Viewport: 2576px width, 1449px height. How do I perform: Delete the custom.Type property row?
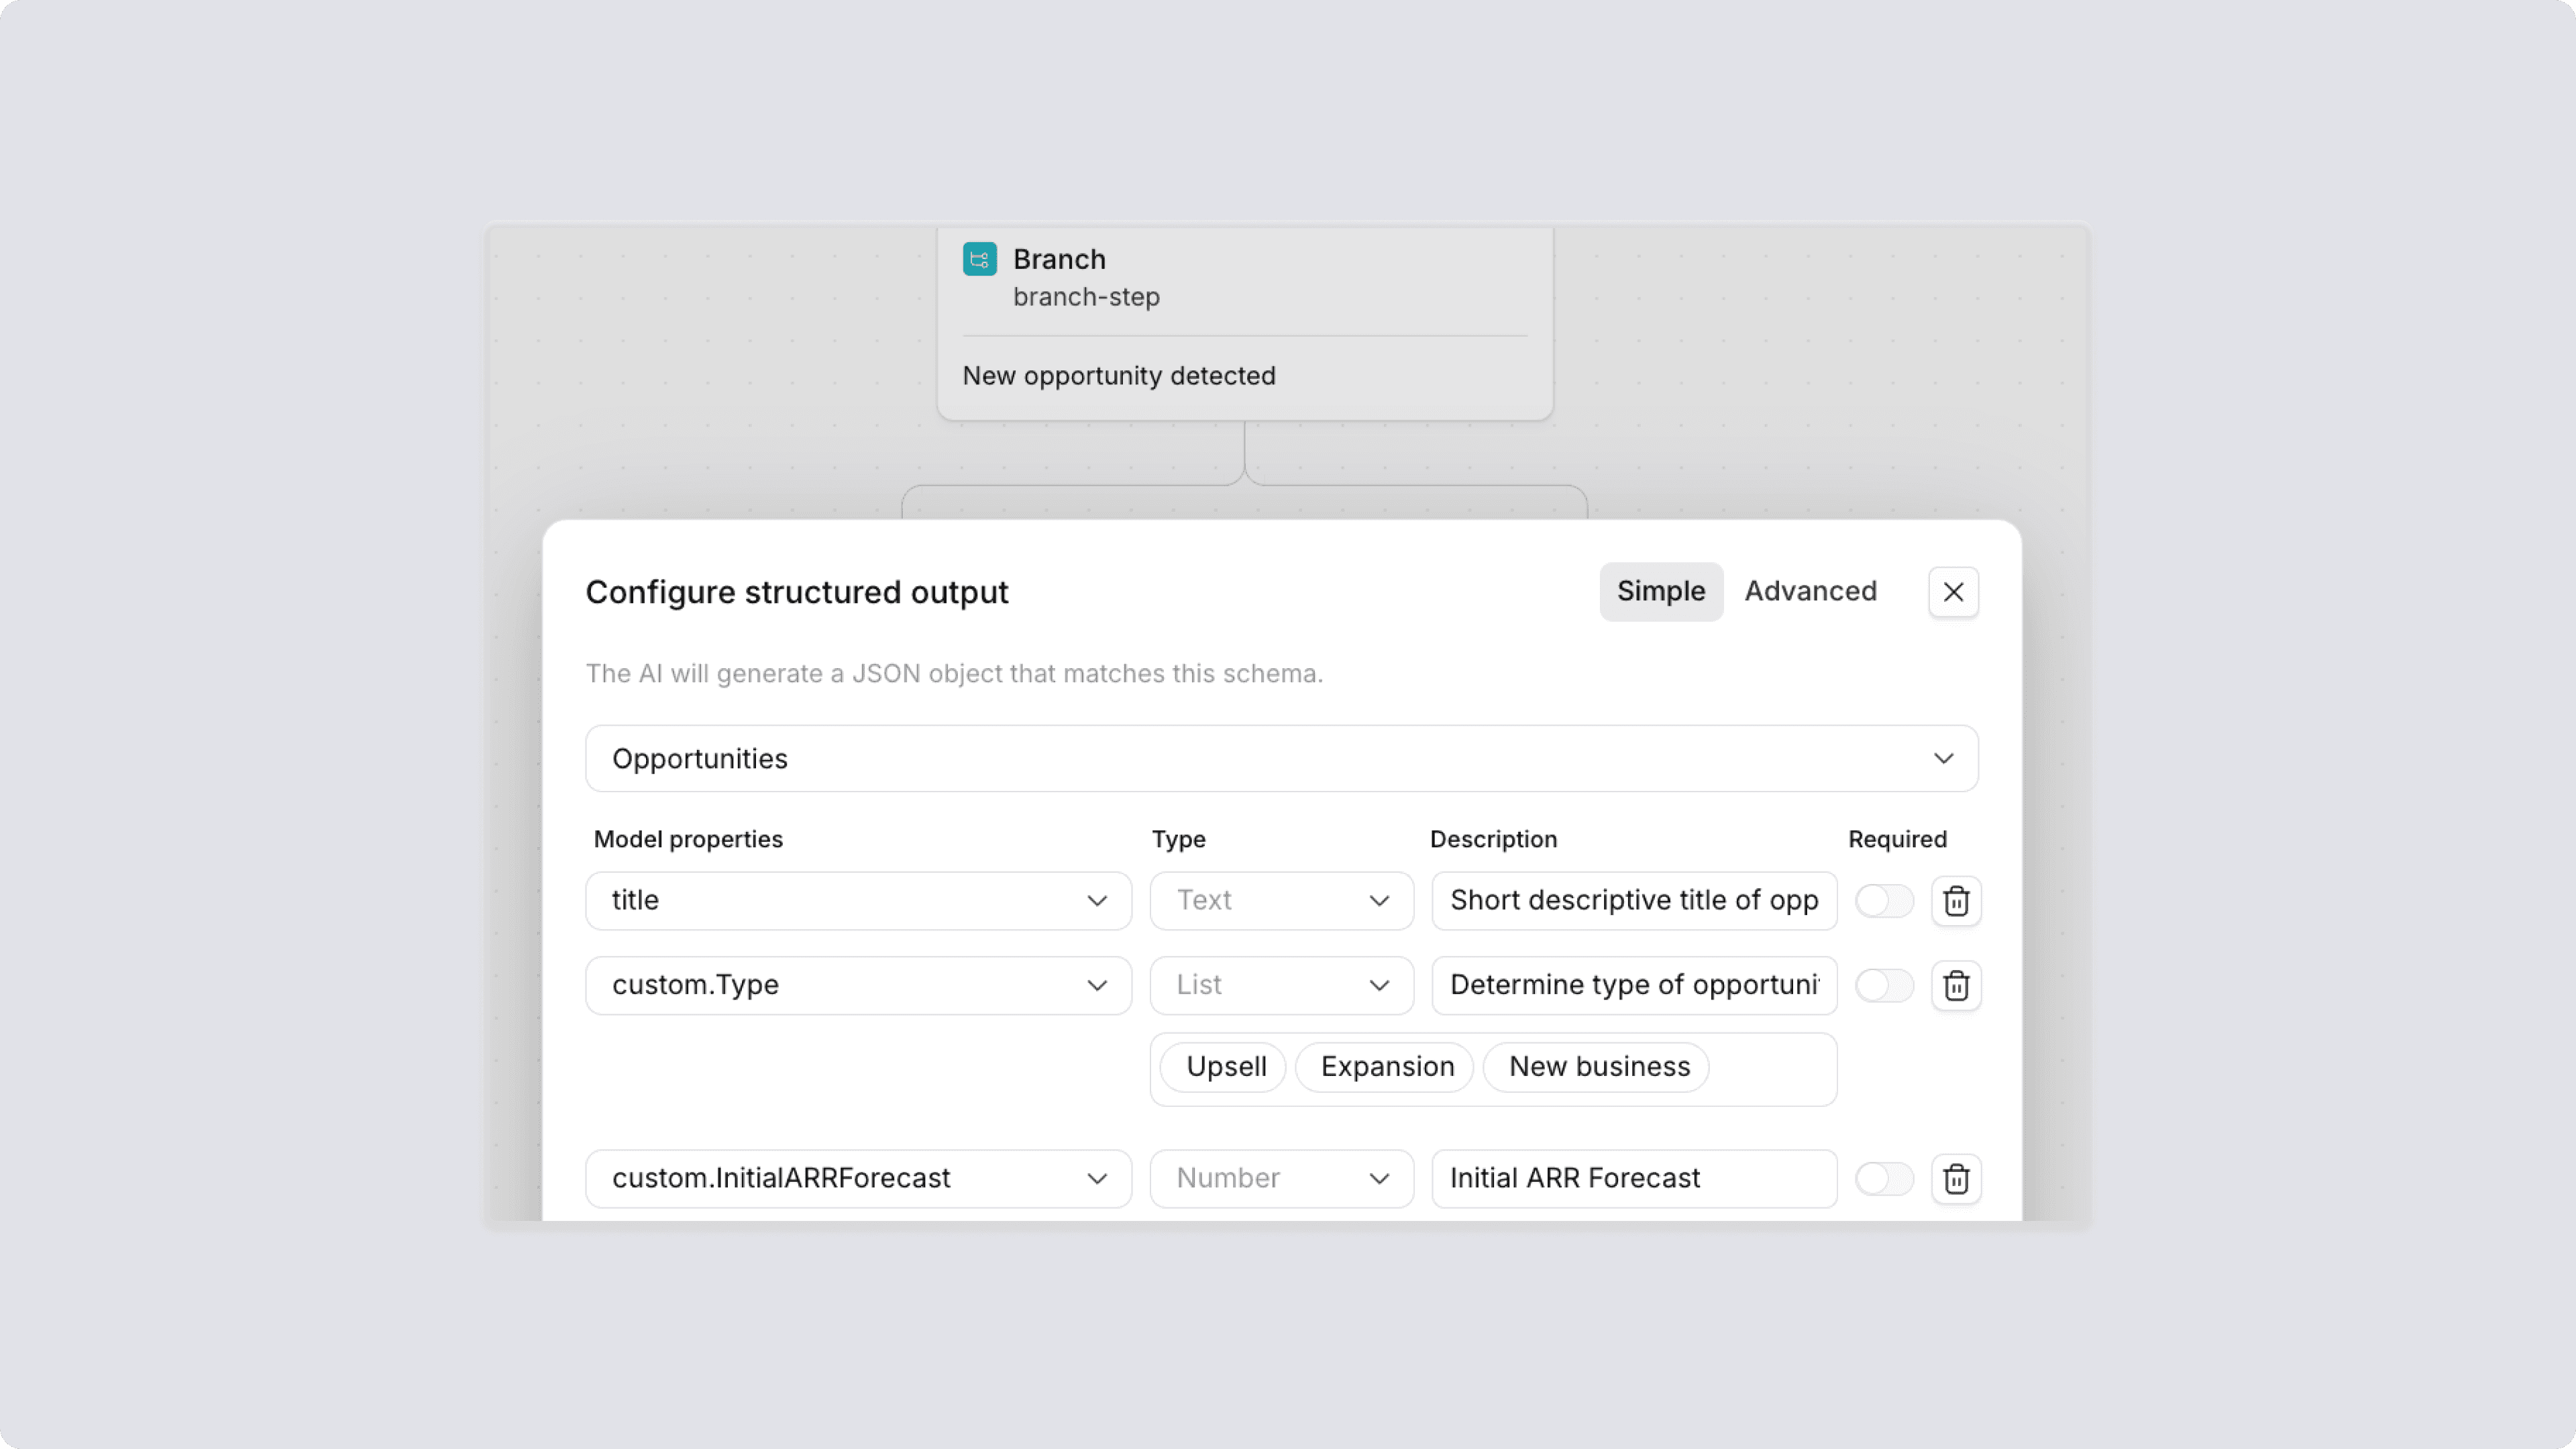(x=1955, y=986)
